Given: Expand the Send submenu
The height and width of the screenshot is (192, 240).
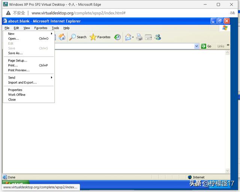Looking at the screenshot, I should (29, 78).
